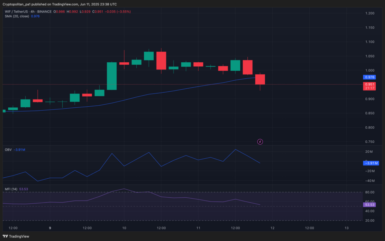Click date 9 on the time axis
This screenshot has height=241, width=385.
coord(50,228)
